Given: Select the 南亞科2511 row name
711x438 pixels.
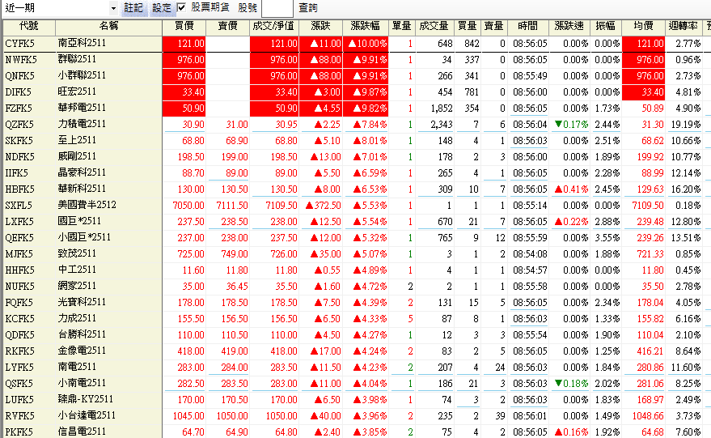Looking at the screenshot, I should [83, 43].
